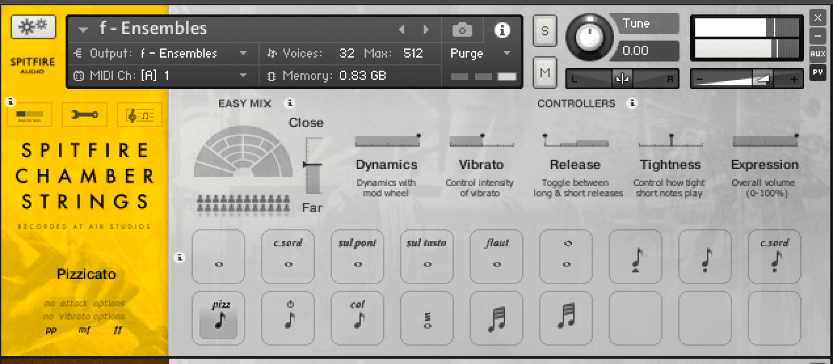Click the volume plus button

tap(795, 79)
